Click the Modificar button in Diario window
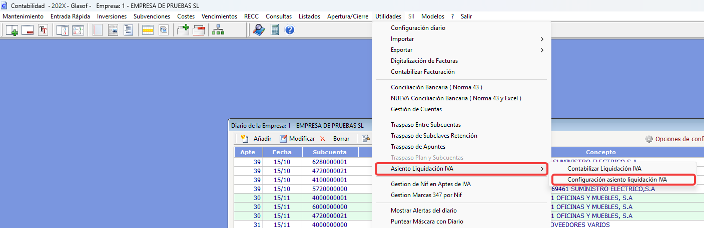 click(297, 139)
